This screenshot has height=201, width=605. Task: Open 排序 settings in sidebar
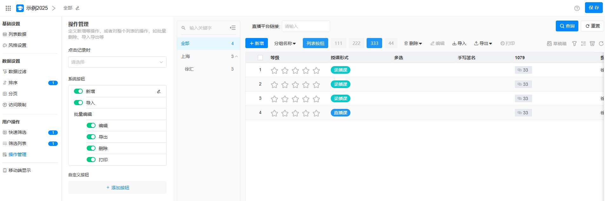point(13,83)
